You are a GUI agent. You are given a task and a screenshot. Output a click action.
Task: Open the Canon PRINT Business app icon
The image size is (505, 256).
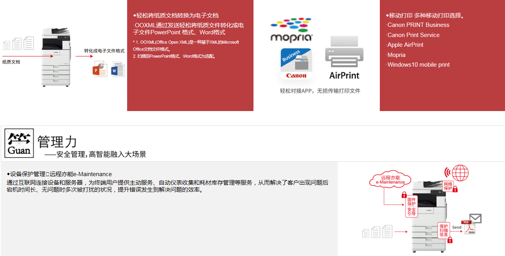pos(296,64)
